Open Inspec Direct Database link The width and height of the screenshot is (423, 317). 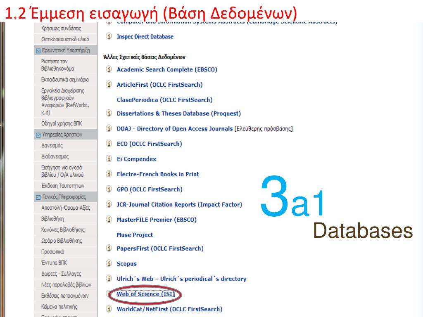[x=145, y=36]
